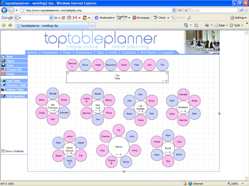Screen dimensions: 249x186
Task: Click the Google search input field
Action: coord(214,10)
